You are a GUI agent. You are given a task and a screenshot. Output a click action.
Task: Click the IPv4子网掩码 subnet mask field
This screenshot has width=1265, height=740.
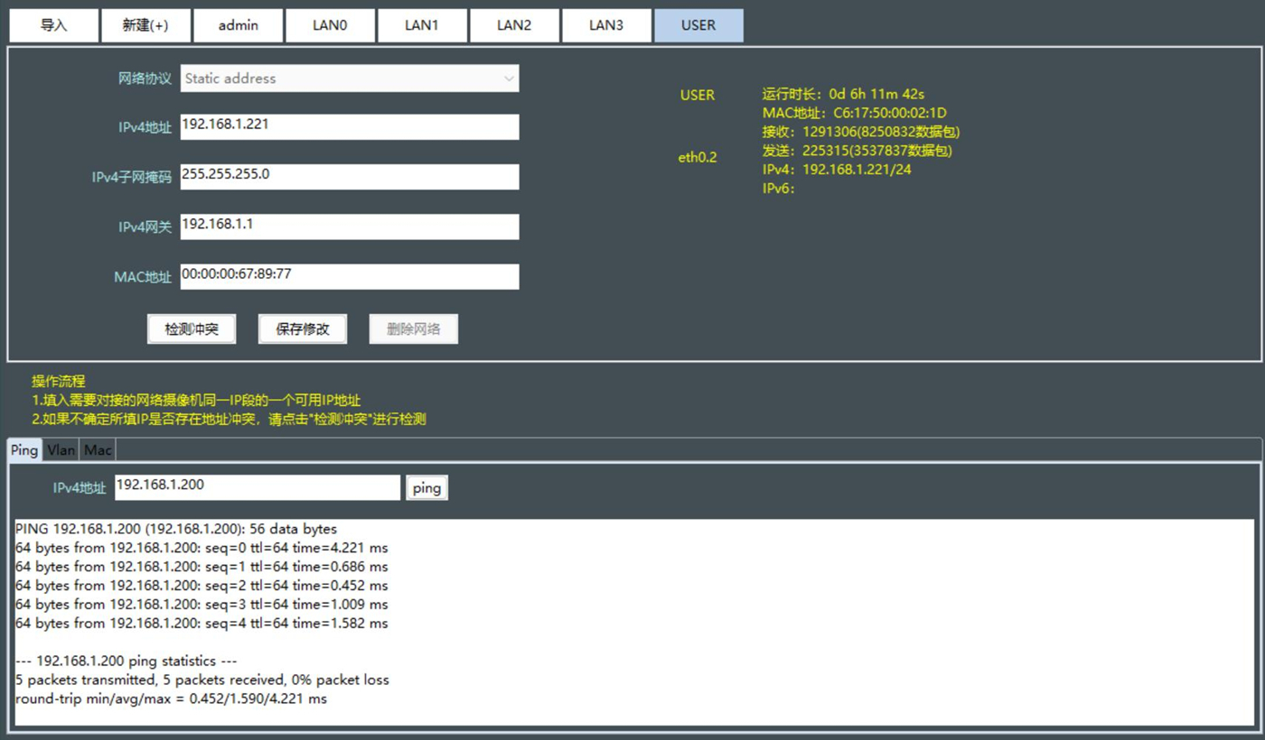point(350,176)
